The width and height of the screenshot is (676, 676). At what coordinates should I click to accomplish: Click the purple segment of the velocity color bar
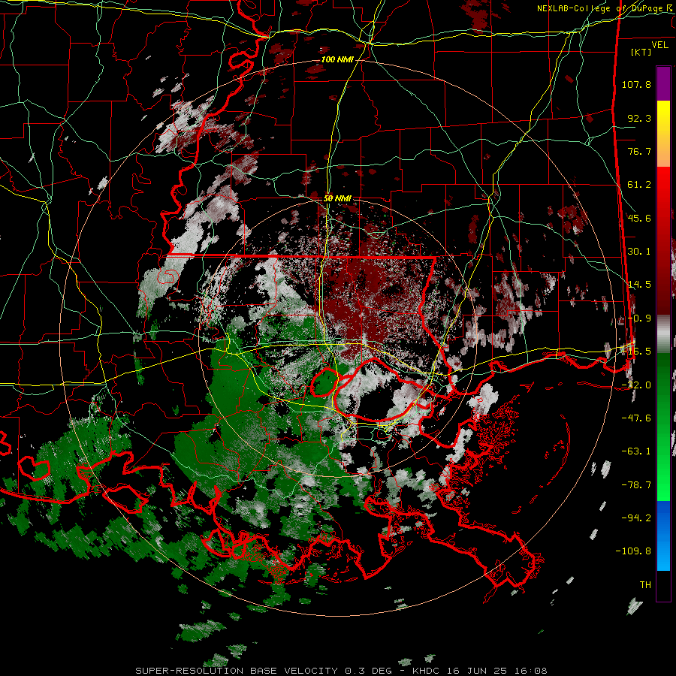pos(663,83)
